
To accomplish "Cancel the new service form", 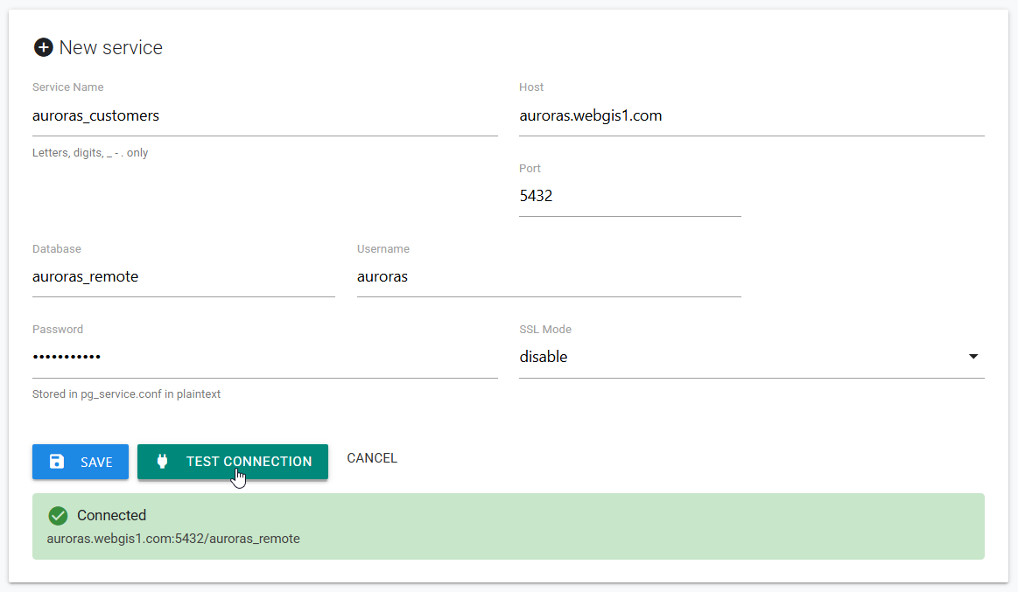I will coord(372,458).
